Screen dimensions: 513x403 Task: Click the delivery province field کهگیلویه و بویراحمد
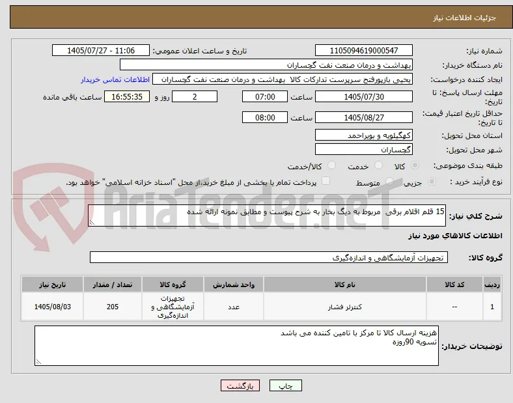pos(364,135)
